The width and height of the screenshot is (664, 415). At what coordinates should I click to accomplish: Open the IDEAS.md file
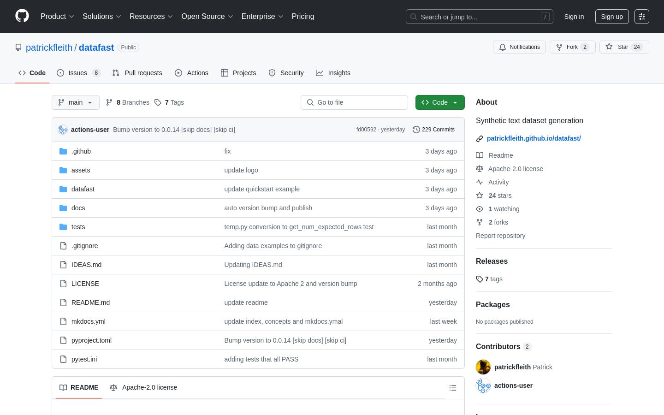coord(87,265)
